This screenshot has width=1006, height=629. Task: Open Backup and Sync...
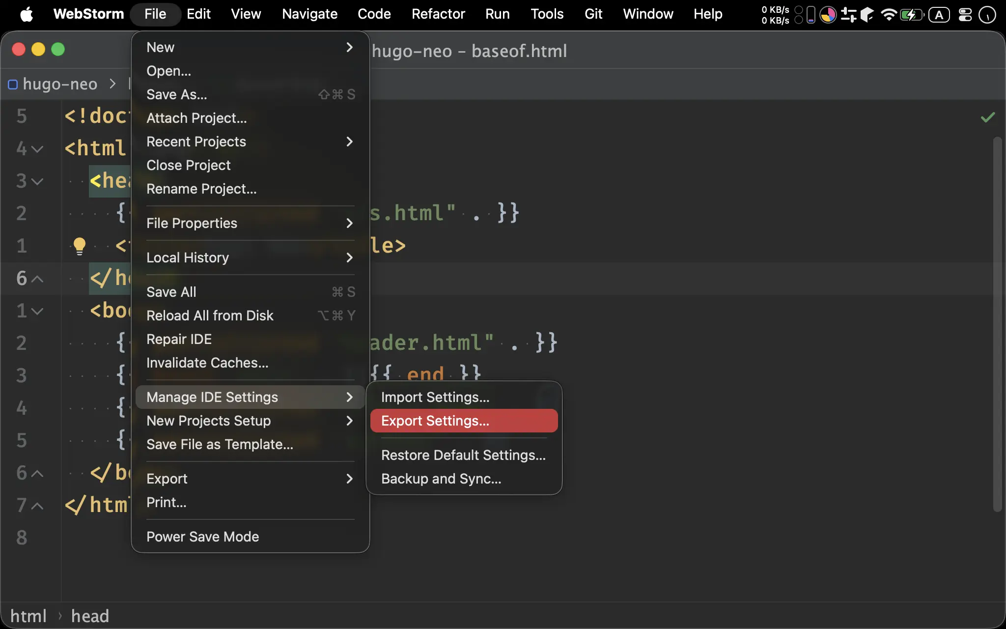pyautogui.click(x=464, y=479)
